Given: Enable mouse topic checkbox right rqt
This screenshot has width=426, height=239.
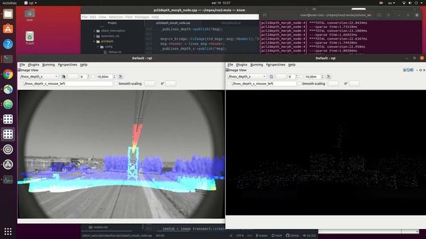Looking at the screenshot, I should click(x=229, y=84).
